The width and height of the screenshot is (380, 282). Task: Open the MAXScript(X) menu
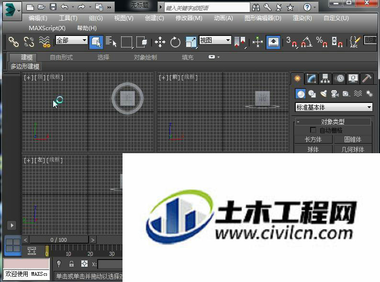(x=47, y=28)
